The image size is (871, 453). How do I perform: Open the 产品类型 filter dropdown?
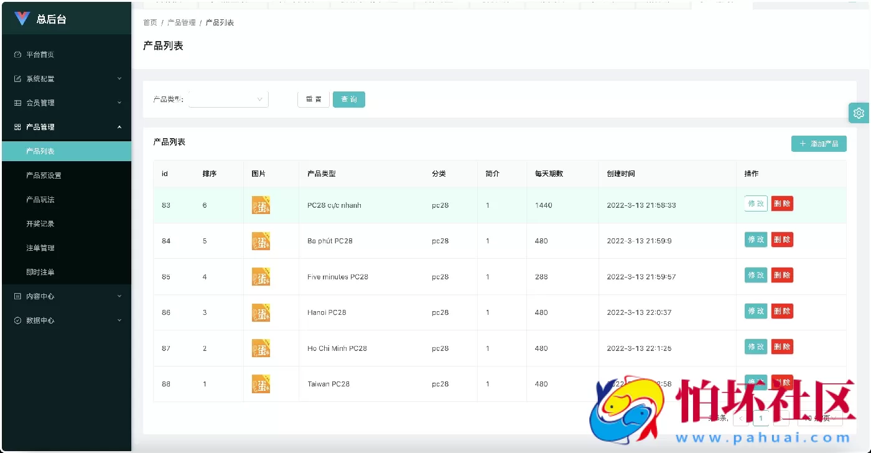tap(228, 100)
